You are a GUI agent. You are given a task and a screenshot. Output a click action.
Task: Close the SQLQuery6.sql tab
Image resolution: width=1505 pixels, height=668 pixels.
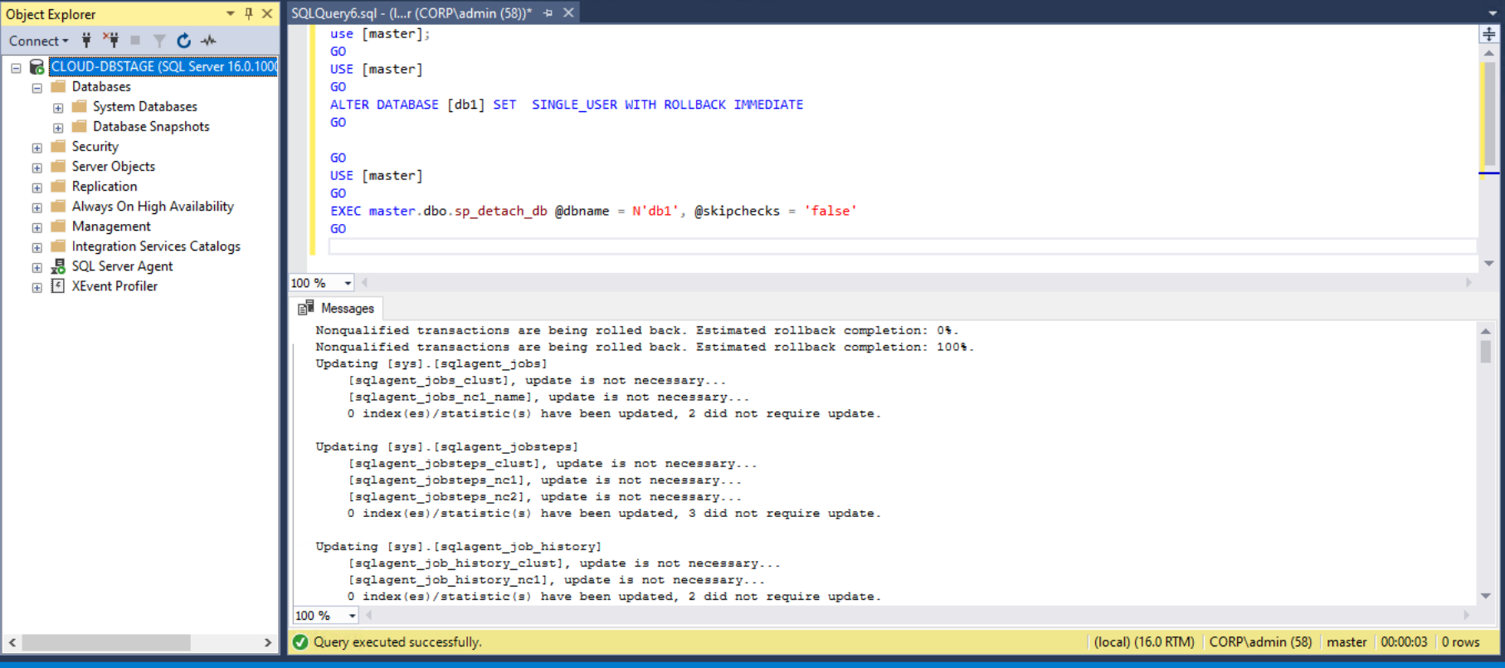point(568,13)
